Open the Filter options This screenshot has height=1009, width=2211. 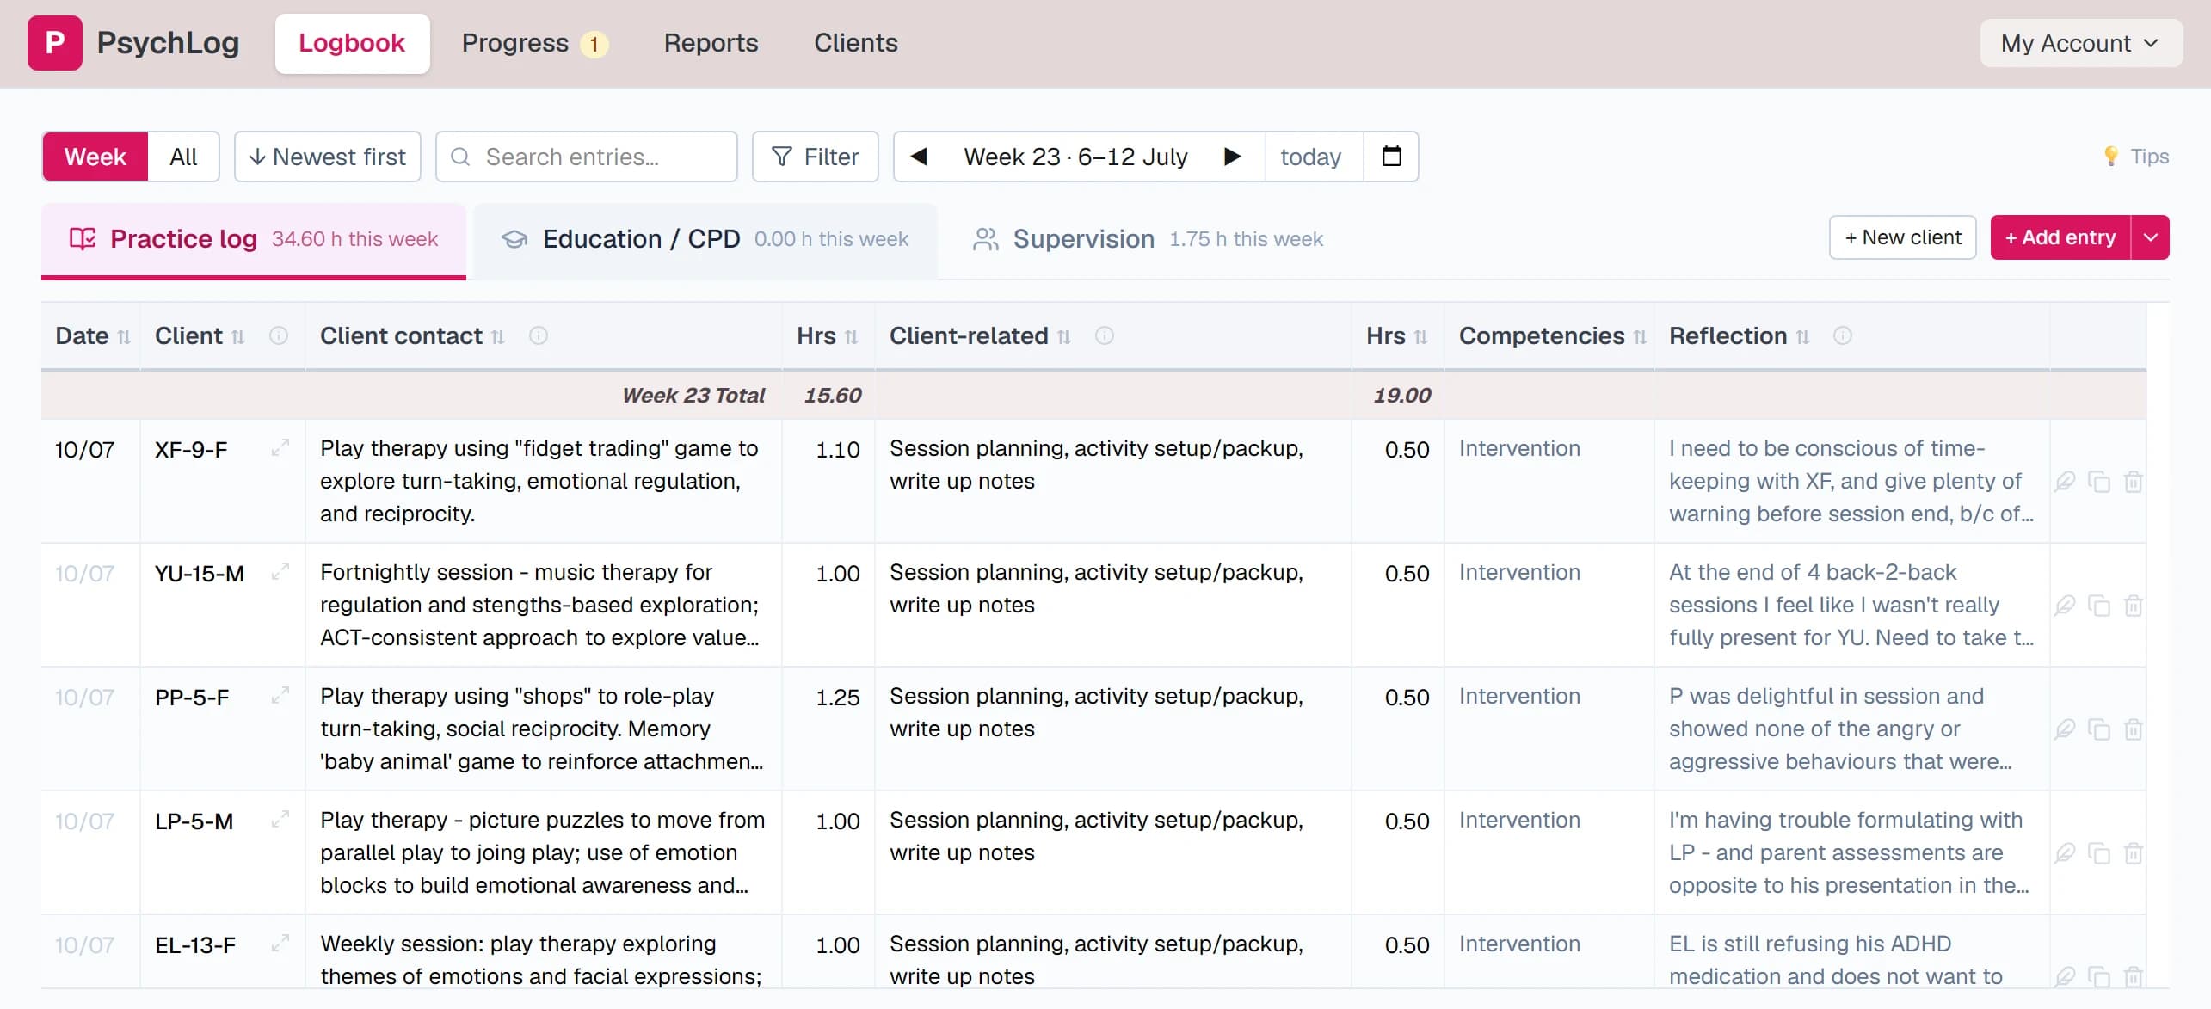click(x=816, y=157)
